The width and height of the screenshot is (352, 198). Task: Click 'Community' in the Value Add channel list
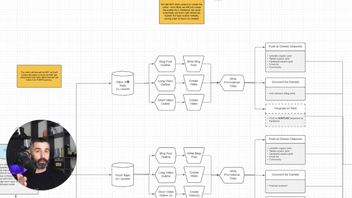(275, 67)
